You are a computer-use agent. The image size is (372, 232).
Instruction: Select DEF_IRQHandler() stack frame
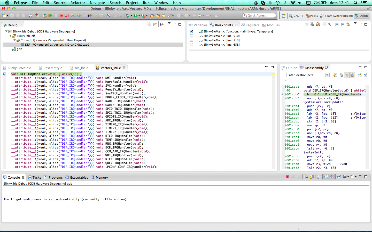coord(93,45)
